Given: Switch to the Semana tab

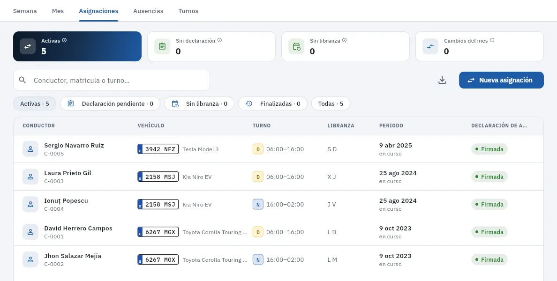Looking at the screenshot, I should 25,11.
